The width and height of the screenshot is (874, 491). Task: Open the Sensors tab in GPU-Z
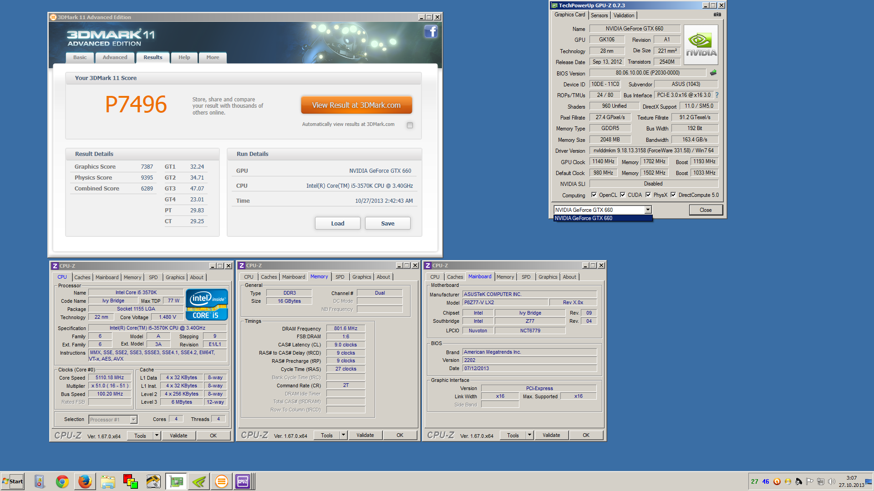[600, 15]
